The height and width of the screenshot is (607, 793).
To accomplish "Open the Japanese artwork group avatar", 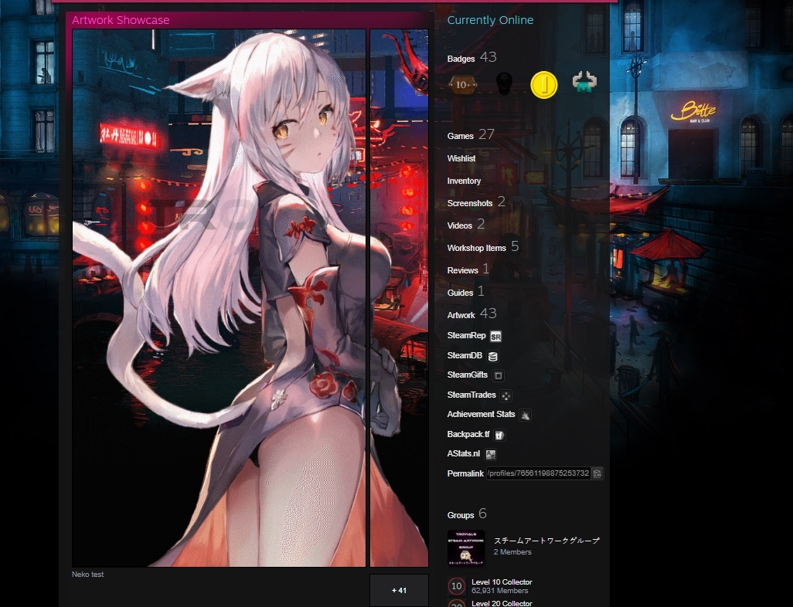I will coord(466,548).
